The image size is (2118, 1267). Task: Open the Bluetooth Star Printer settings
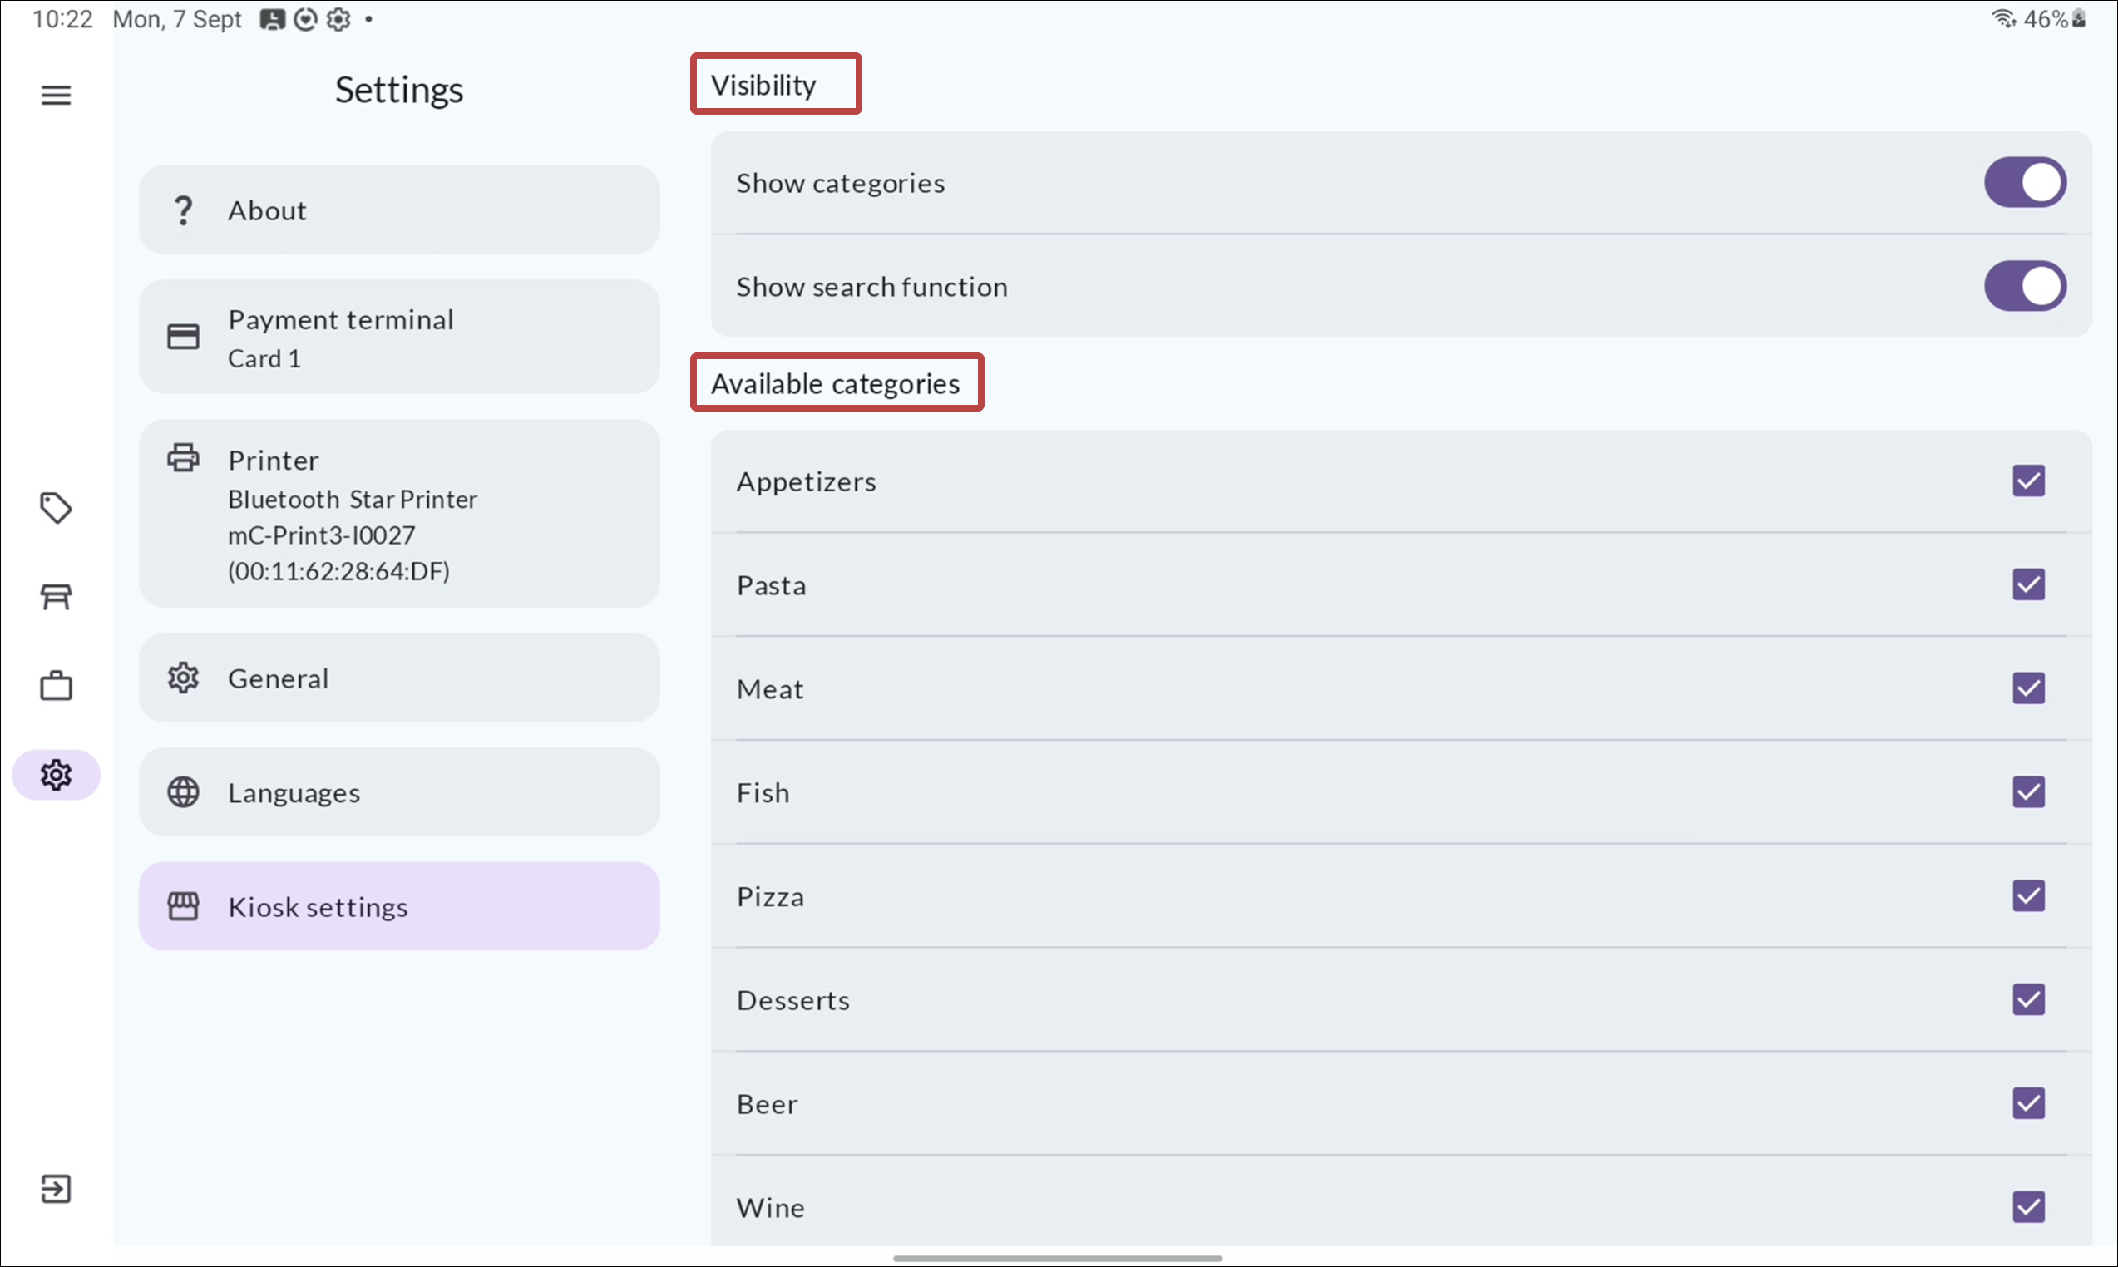399,514
